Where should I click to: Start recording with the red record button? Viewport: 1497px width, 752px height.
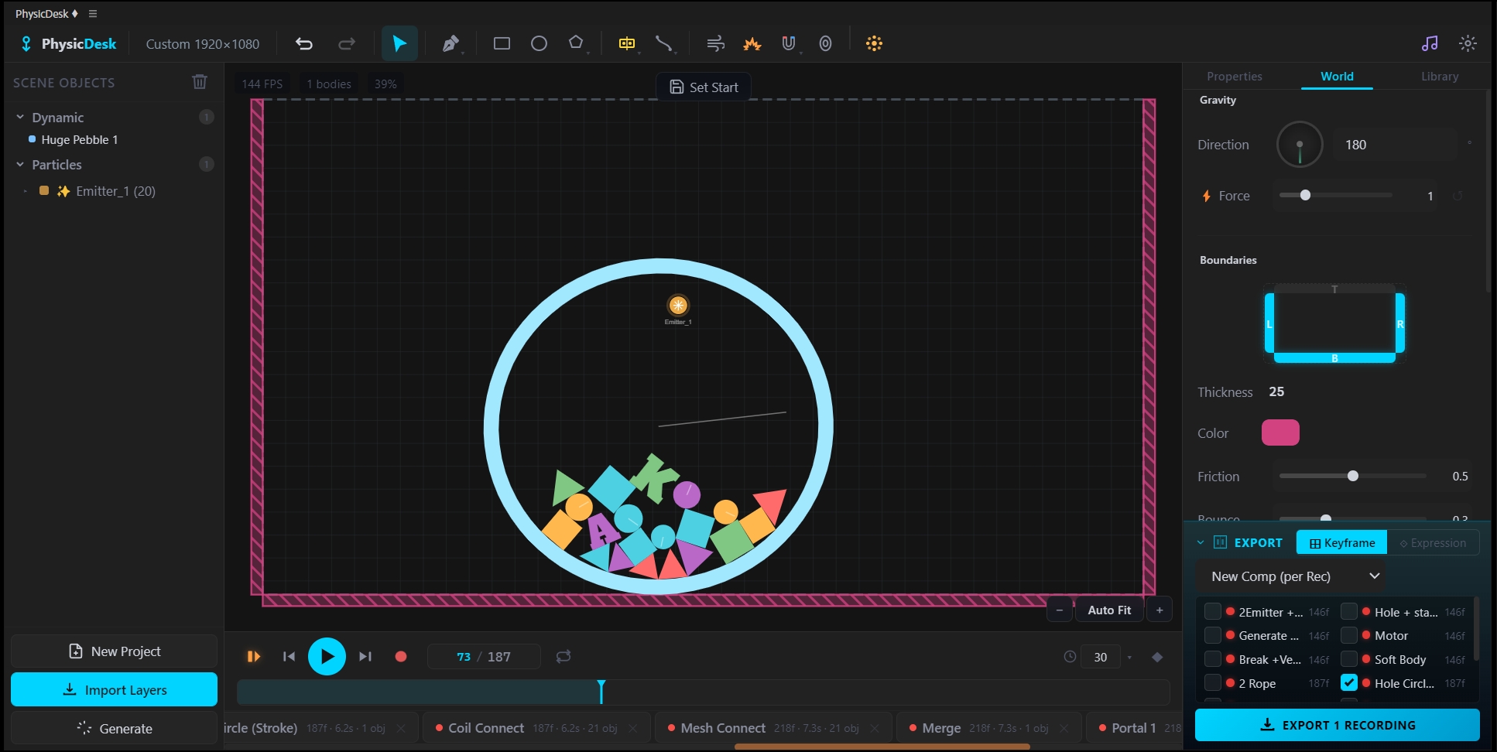point(401,656)
